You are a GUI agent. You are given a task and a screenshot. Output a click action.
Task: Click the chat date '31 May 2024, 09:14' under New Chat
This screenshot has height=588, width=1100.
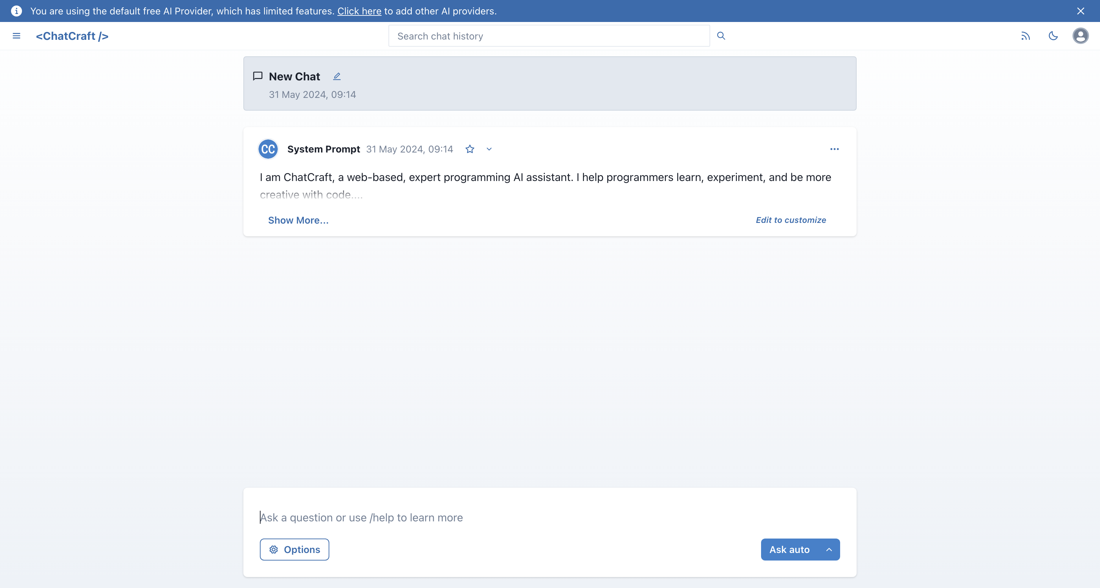pos(312,95)
